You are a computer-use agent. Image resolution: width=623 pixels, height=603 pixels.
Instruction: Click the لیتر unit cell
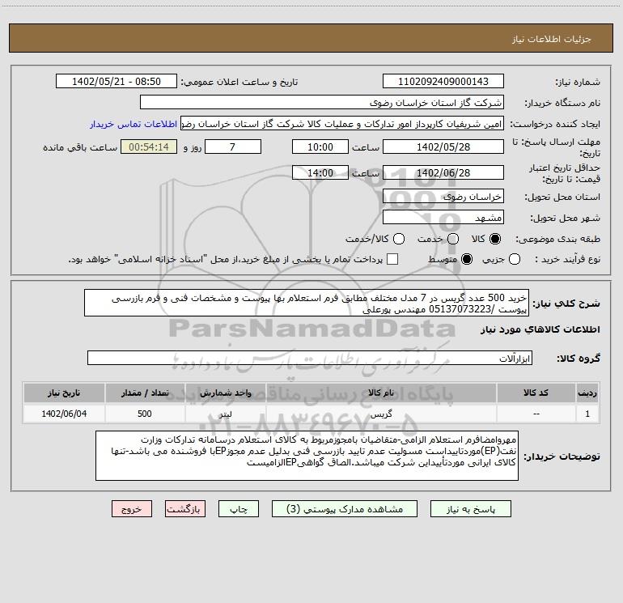[x=225, y=414]
